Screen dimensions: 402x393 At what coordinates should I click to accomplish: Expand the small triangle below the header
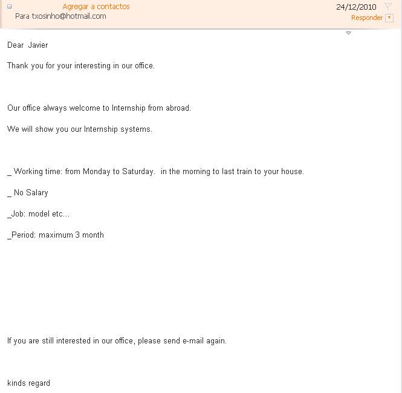(x=348, y=33)
